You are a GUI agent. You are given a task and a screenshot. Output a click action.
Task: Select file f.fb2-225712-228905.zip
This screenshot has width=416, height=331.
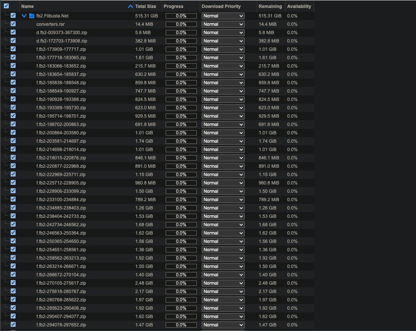point(61,183)
